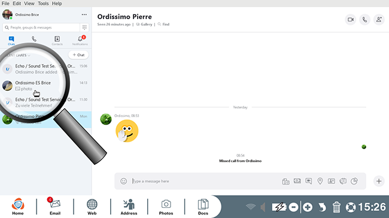Click the speaker volume icon
389x218 pixels.
pos(263,207)
